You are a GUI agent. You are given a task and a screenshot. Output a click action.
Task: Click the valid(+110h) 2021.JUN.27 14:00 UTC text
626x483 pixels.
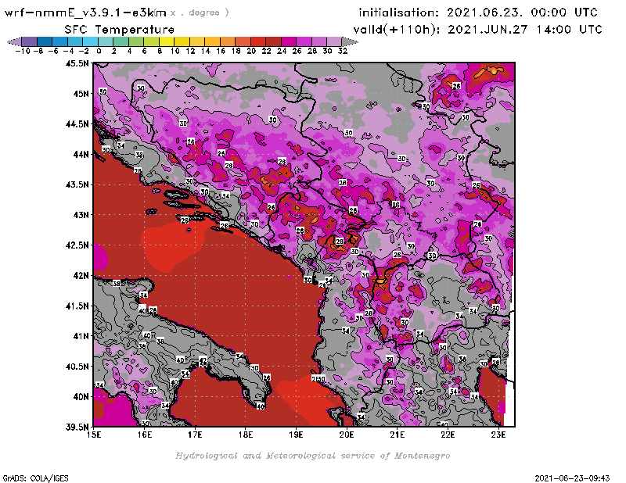477,30
